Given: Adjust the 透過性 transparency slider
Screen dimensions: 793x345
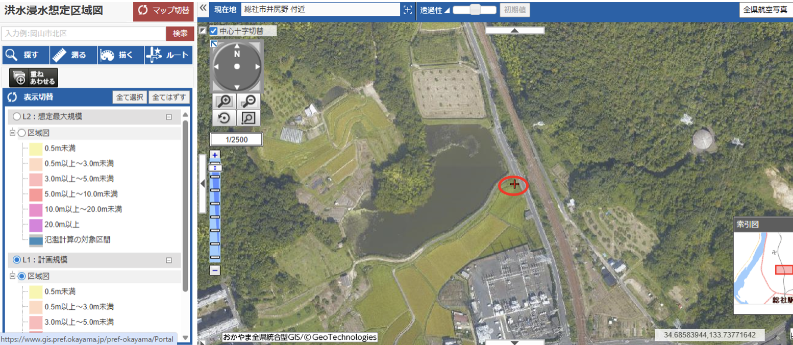Looking at the screenshot, I should click(475, 10).
